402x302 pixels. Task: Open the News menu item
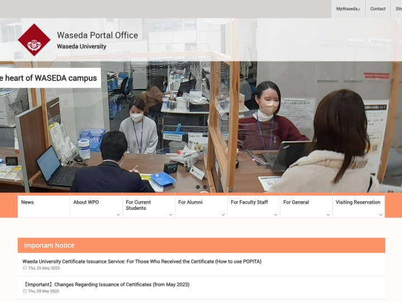tap(44, 206)
